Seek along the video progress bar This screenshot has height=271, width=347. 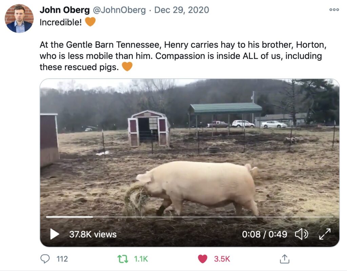tap(189, 217)
